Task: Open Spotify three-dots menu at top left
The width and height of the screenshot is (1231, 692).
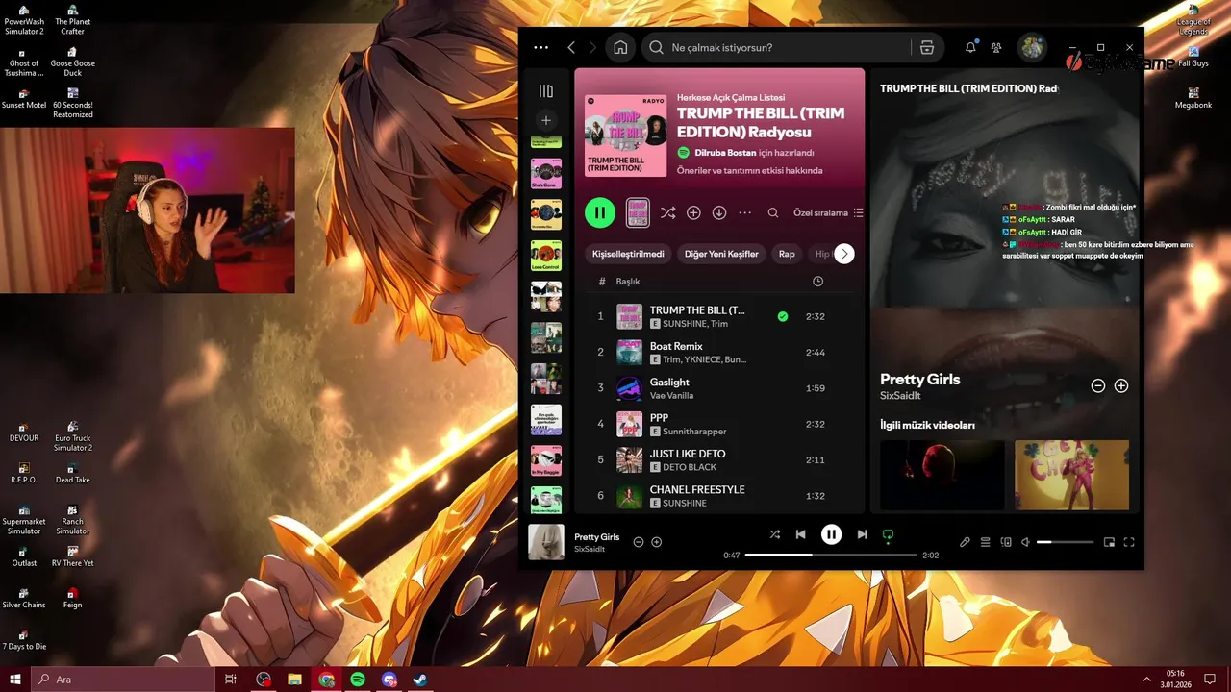Action: tap(540, 47)
